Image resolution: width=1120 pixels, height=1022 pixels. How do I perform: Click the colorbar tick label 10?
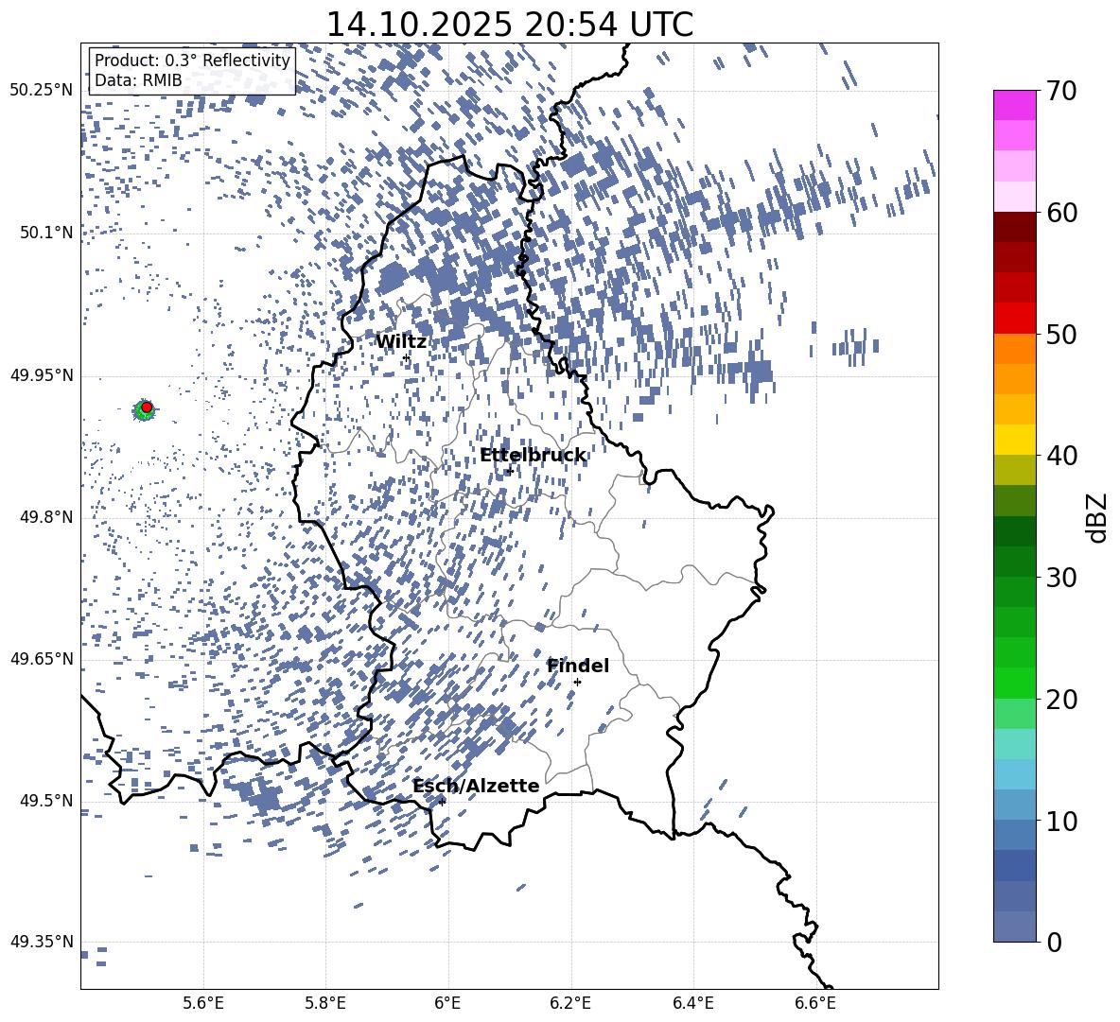(x=1062, y=821)
